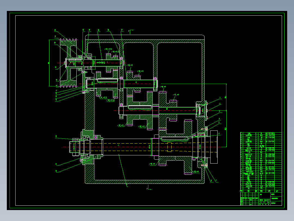
Task: Select the parts list table
Action: pos(261,162)
